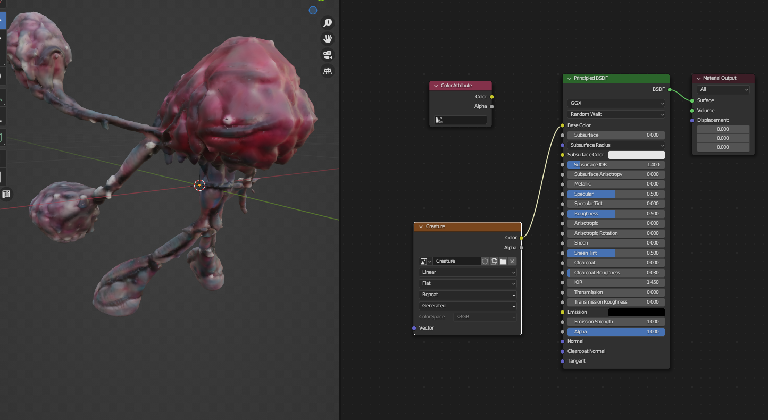The image size is (768, 420).
Task: Click the Color Attribute Color output socket
Action: click(x=492, y=97)
